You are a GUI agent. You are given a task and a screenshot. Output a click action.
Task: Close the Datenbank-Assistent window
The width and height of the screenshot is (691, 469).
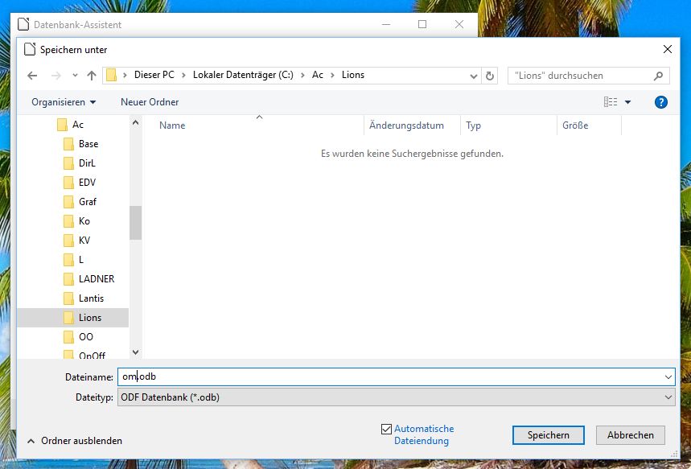[x=459, y=24]
